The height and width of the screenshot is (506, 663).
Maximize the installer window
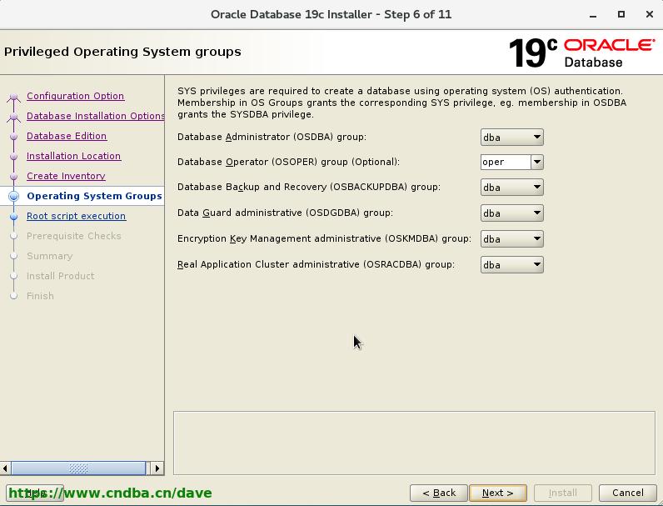[621, 14]
